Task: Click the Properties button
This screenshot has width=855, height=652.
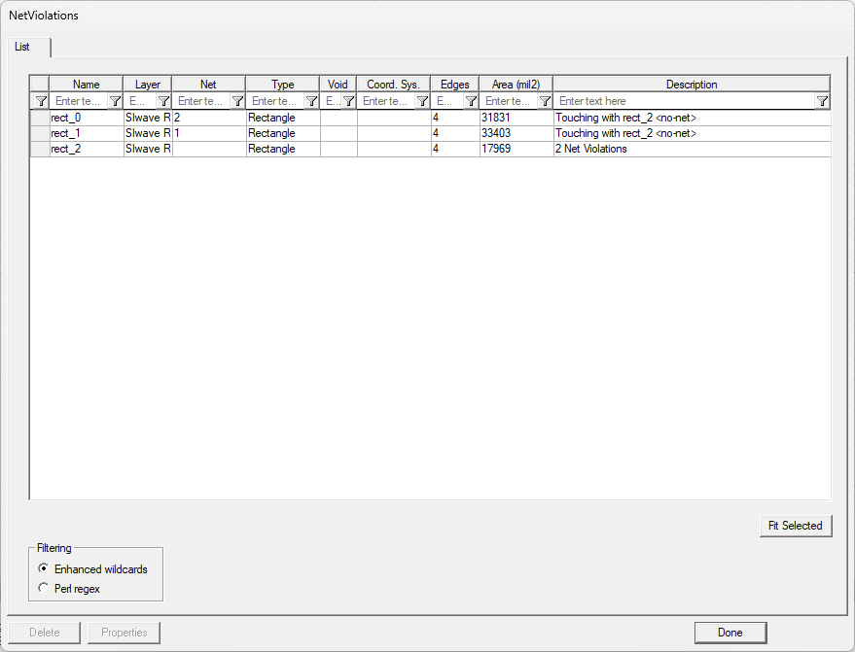Action: point(124,633)
